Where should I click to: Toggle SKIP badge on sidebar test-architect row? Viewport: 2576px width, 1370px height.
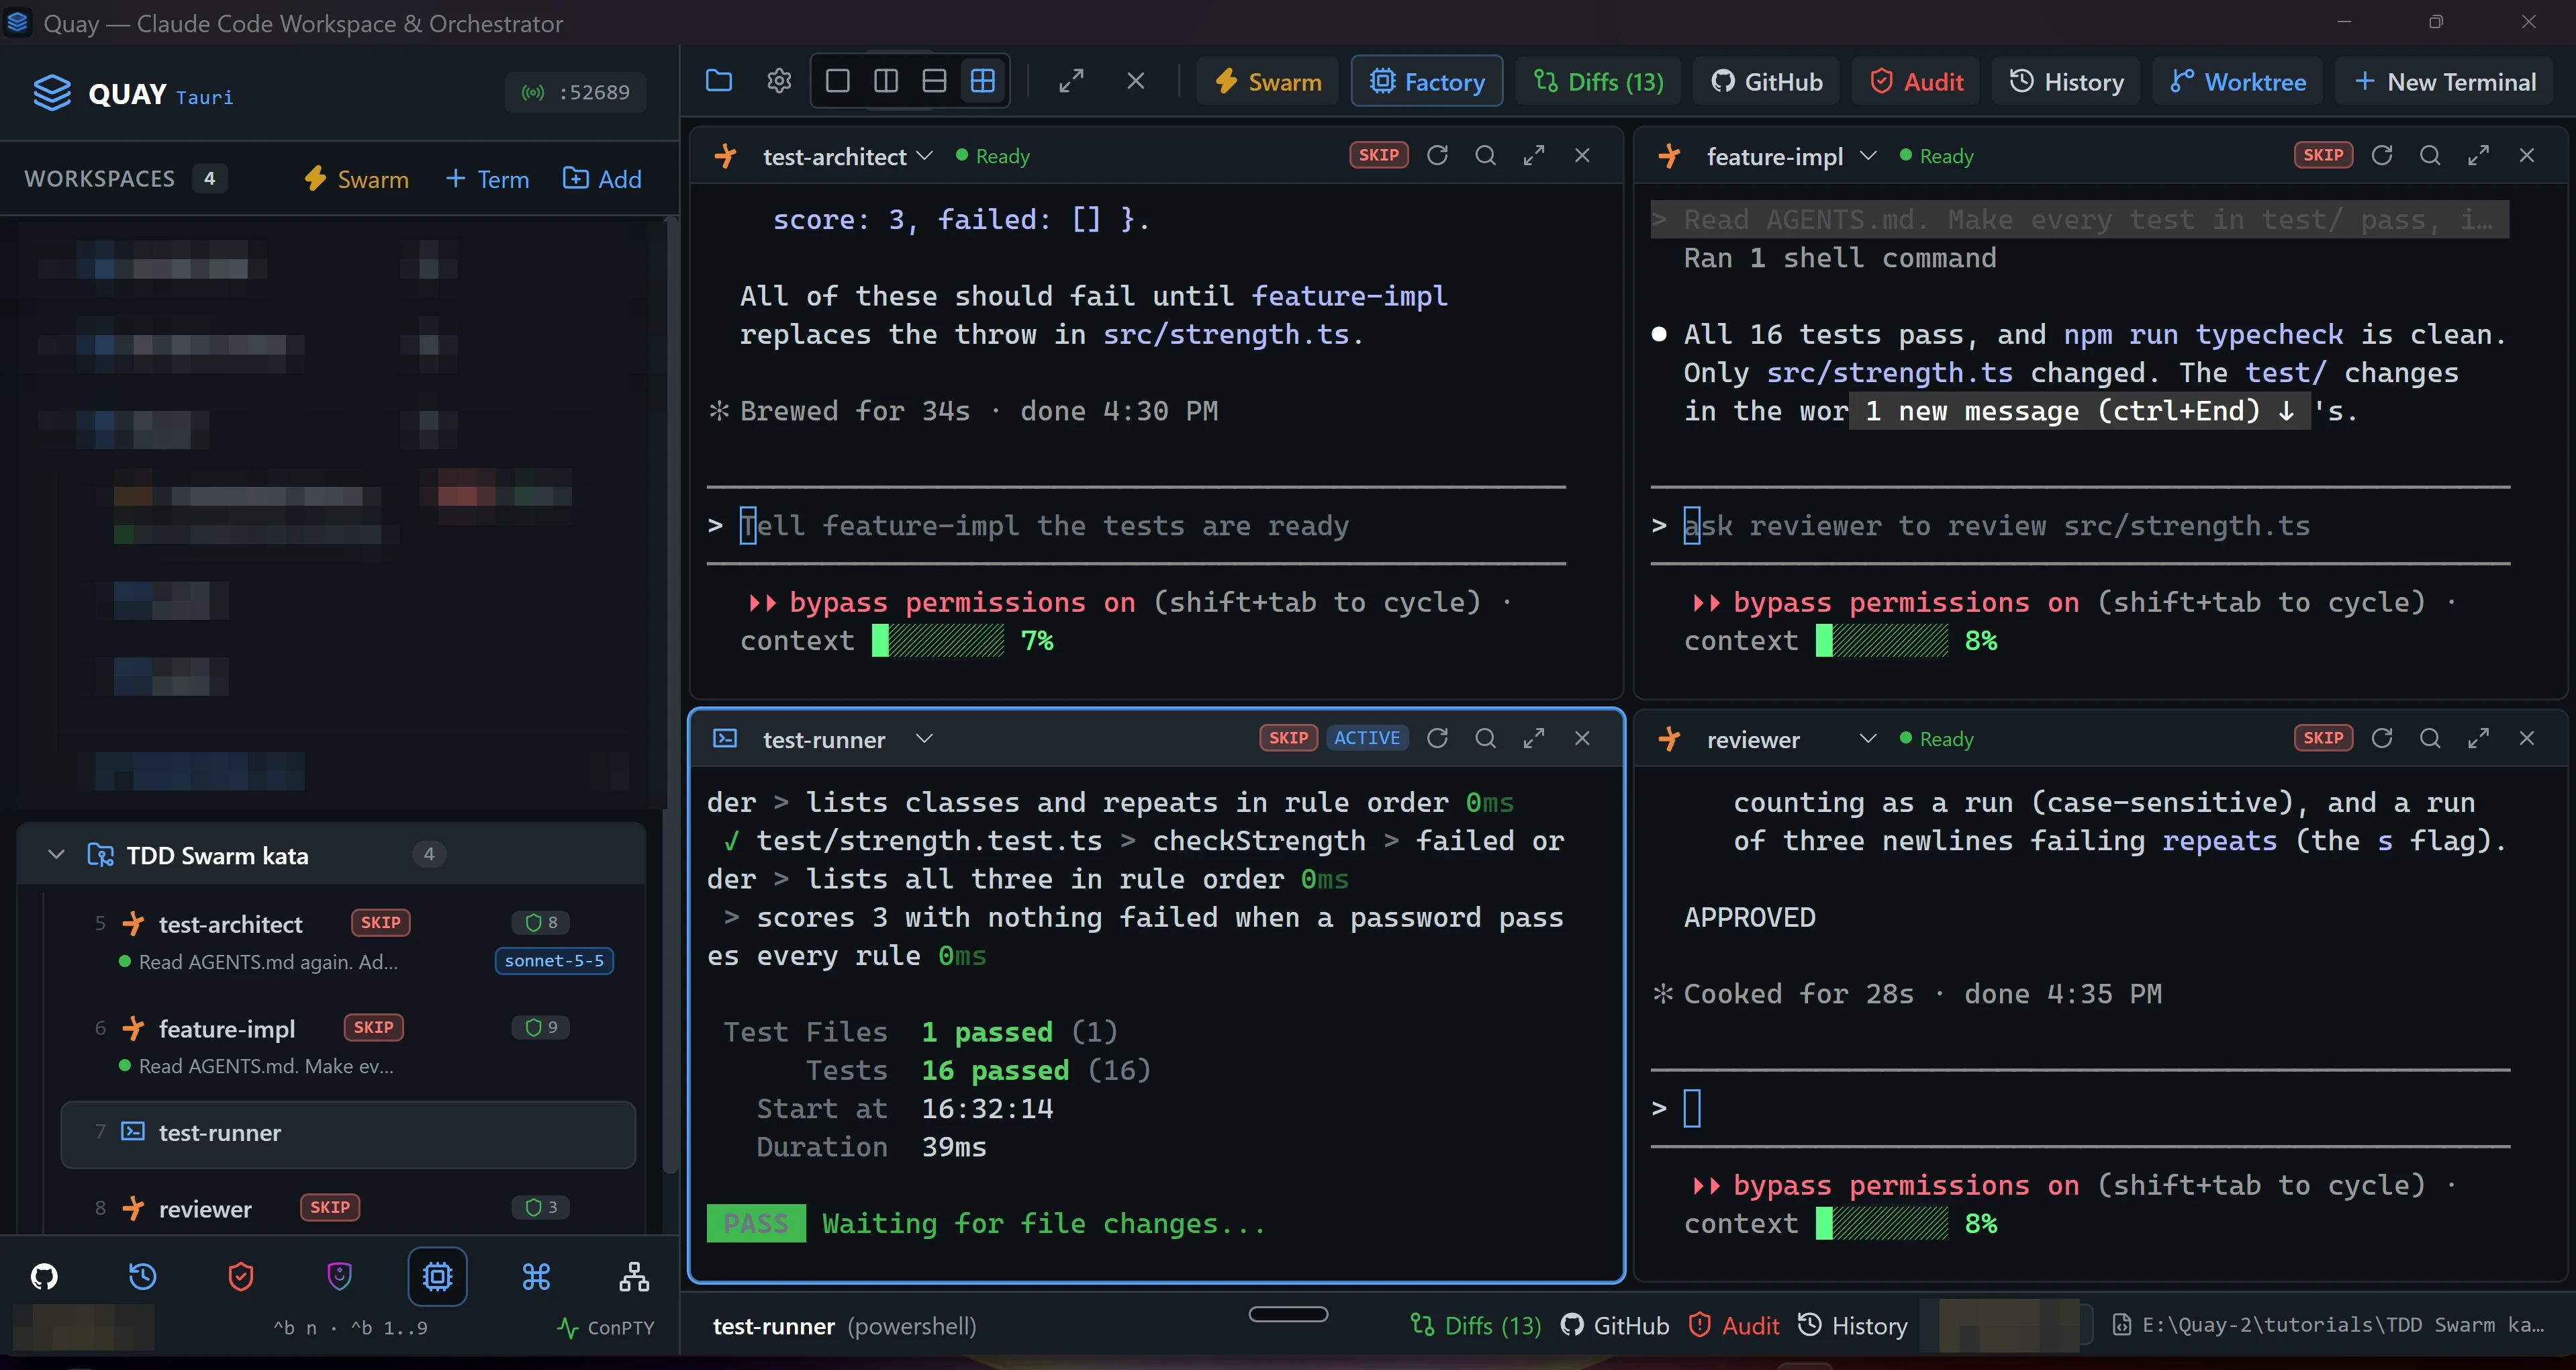tap(381, 922)
